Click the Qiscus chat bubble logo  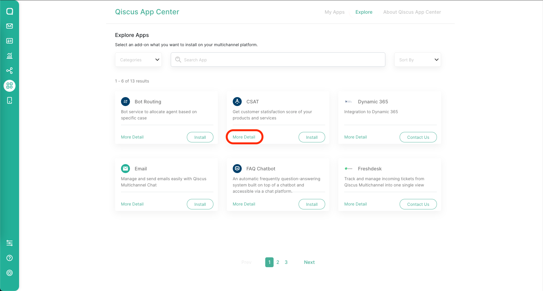[10, 11]
